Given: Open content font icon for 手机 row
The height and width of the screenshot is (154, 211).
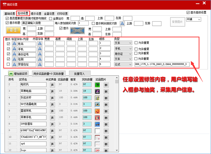Looking at the screenshot, I should pos(40,49).
